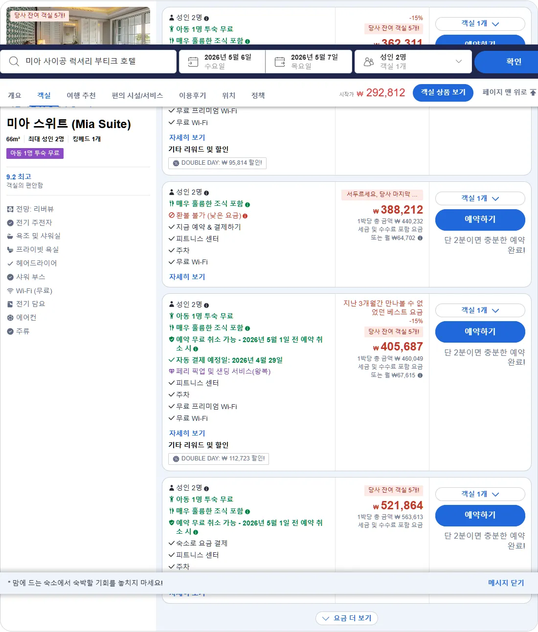Viewport: 538px width, 632px height.
Task: Switch to the 위치 tab
Action: click(229, 95)
